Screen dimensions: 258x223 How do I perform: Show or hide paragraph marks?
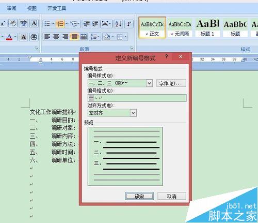click(128, 24)
